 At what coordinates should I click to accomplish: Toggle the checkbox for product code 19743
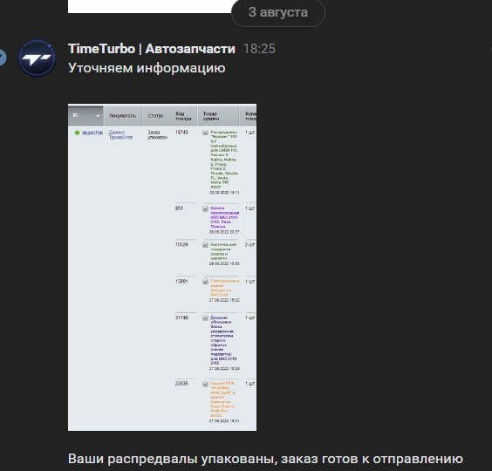coord(205,133)
